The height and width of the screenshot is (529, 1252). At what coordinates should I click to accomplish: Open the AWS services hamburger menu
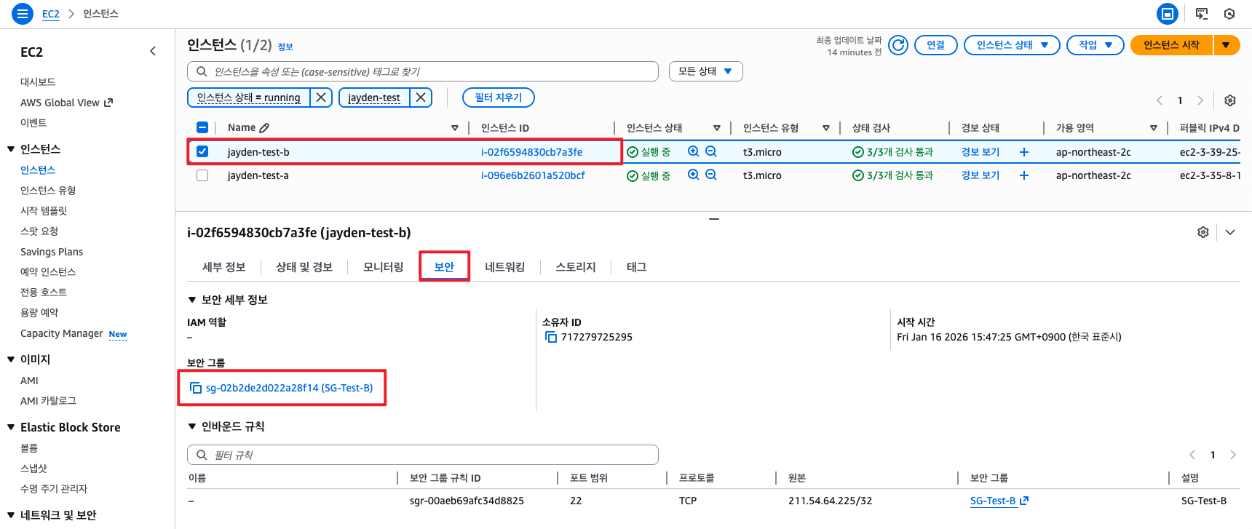(23, 14)
